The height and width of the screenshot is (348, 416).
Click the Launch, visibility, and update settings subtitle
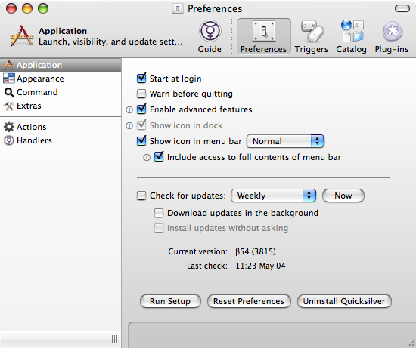[x=110, y=42]
